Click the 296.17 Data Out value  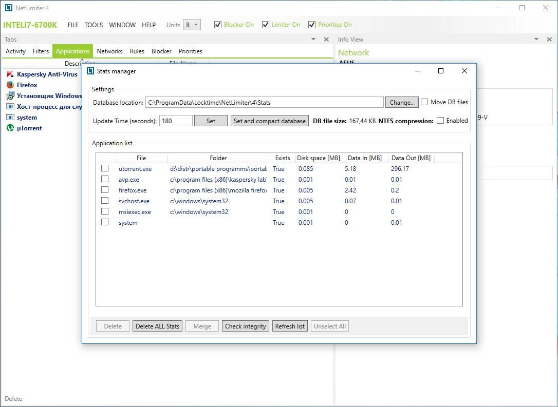tap(400, 169)
